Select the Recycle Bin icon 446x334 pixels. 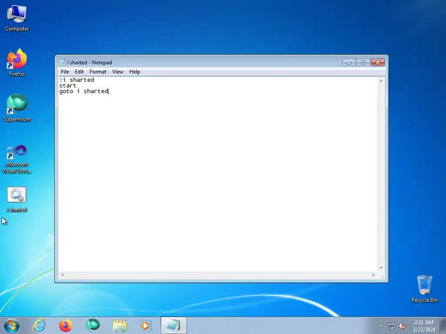tap(424, 289)
